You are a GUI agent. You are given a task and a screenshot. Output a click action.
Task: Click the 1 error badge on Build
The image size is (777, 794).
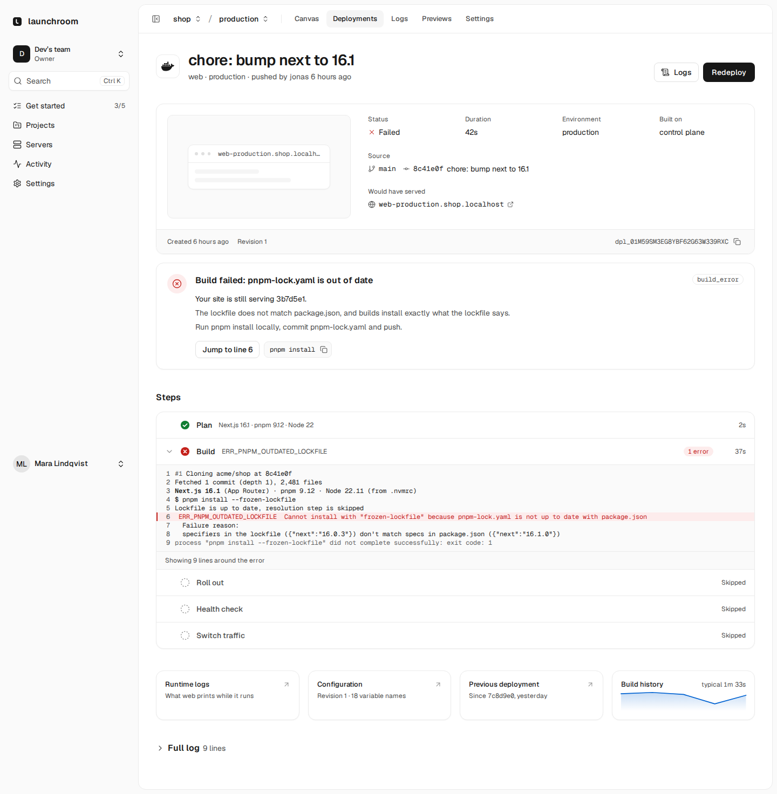coord(698,451)
